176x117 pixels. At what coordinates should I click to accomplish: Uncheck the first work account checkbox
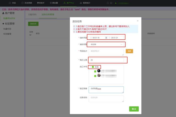click(95, 71)
